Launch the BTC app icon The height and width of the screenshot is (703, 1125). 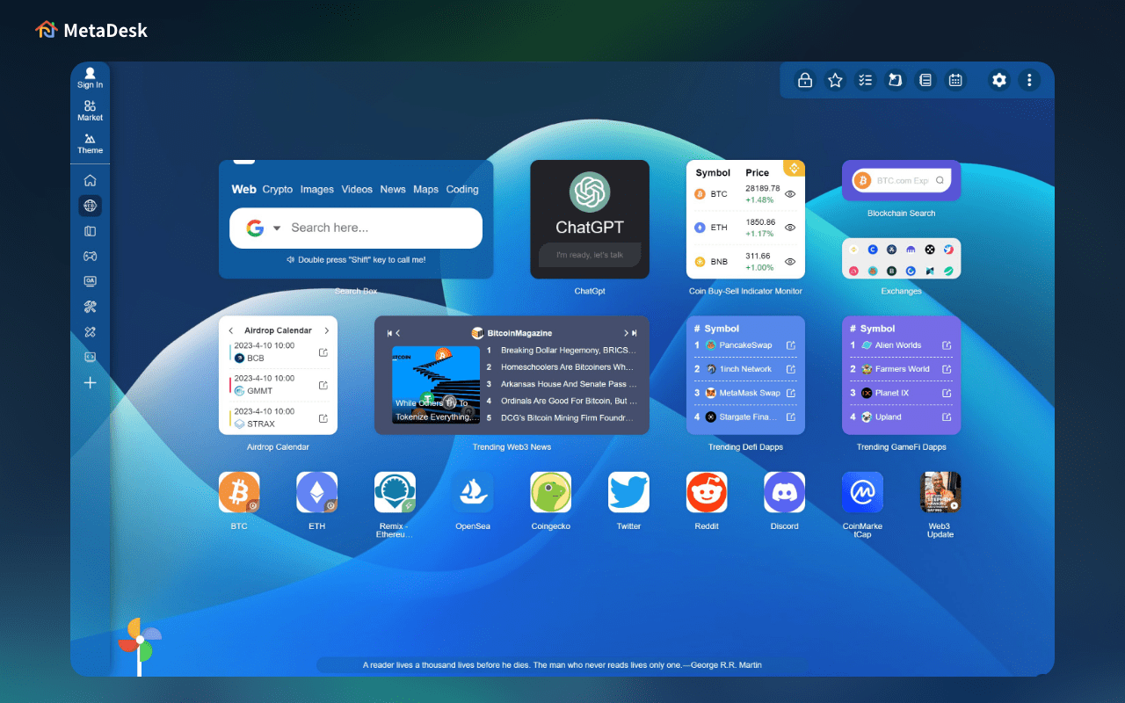click(x=239, y=492)
